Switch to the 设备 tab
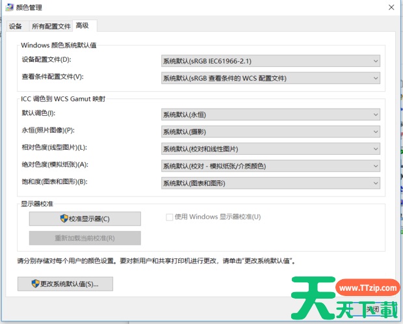 pyautogui.click(x=16, y=26)
